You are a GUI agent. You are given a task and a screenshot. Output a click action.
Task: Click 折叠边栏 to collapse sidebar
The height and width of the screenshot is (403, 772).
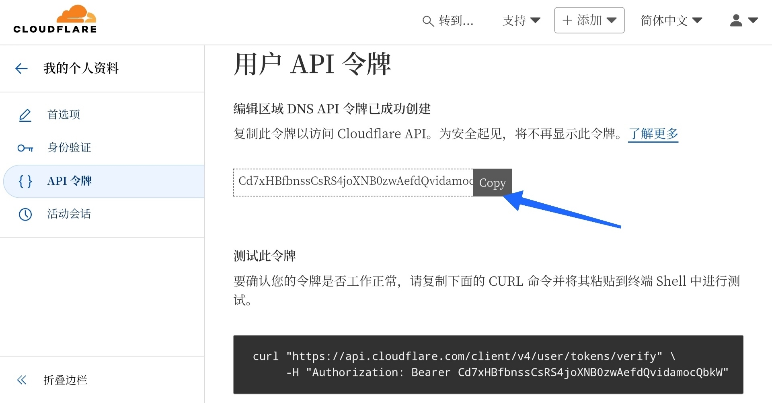point(65,380)
